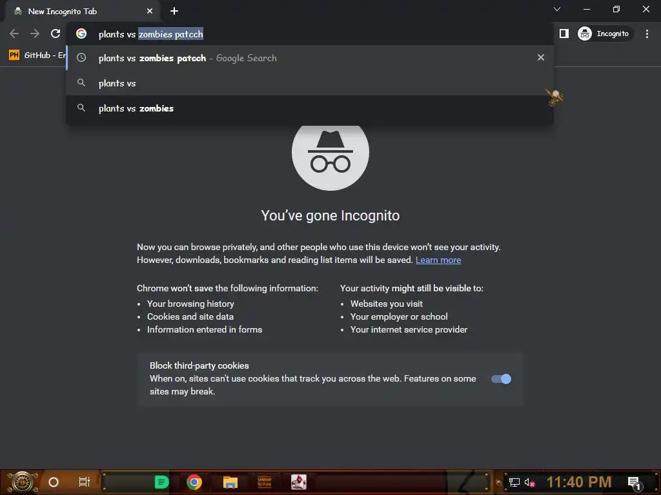
Task: Open the Chrome three-dot menu
Action: [647, 34]
